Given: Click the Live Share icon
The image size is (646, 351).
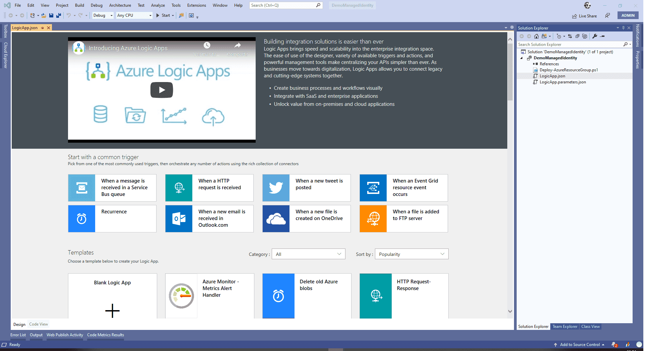Looking at the screenshot, I should tap(575, 16).
